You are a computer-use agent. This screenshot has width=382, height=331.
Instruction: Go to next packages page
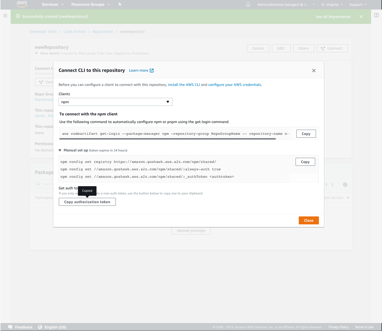332,185
